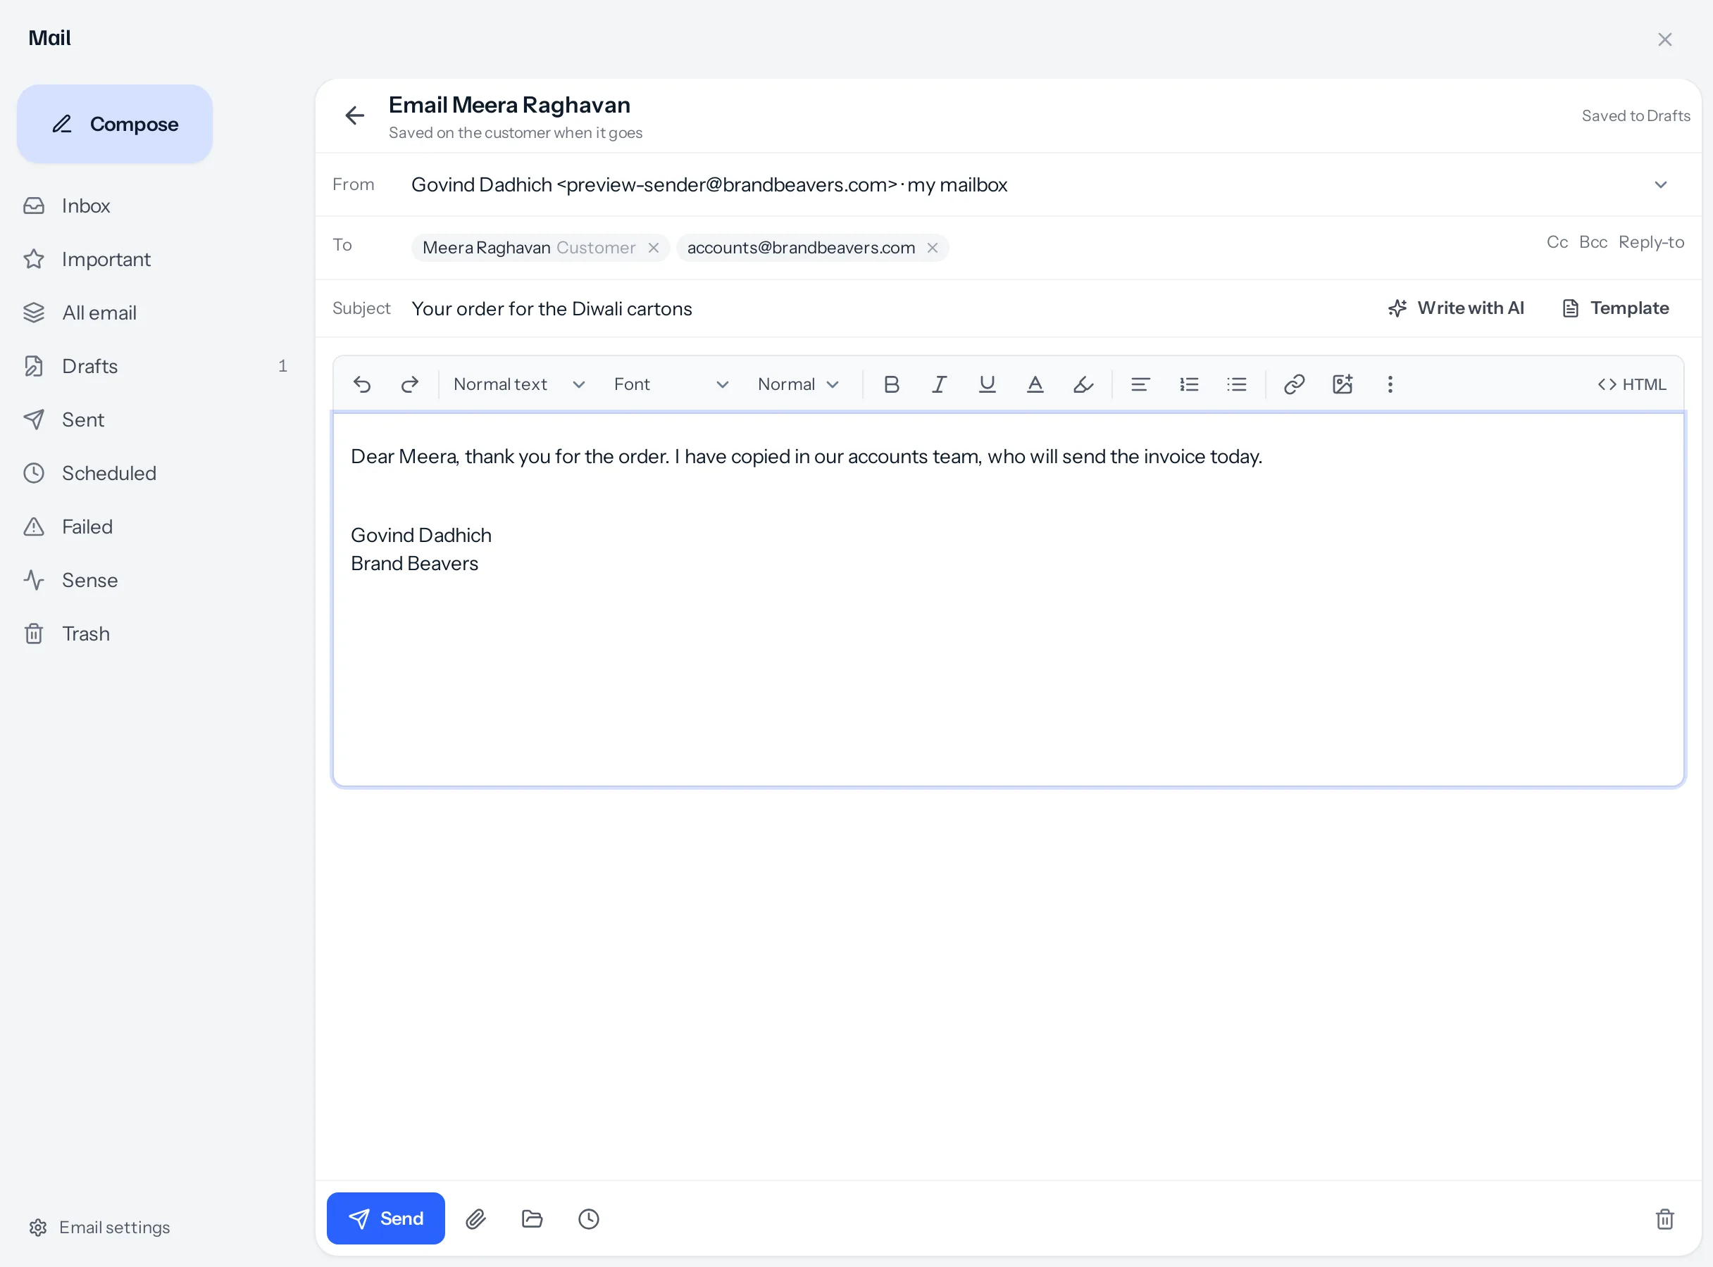Click the Email Meera Raghavan heading
The height and width of the screenshot is (1267, 1713).
tap(509, 105)
